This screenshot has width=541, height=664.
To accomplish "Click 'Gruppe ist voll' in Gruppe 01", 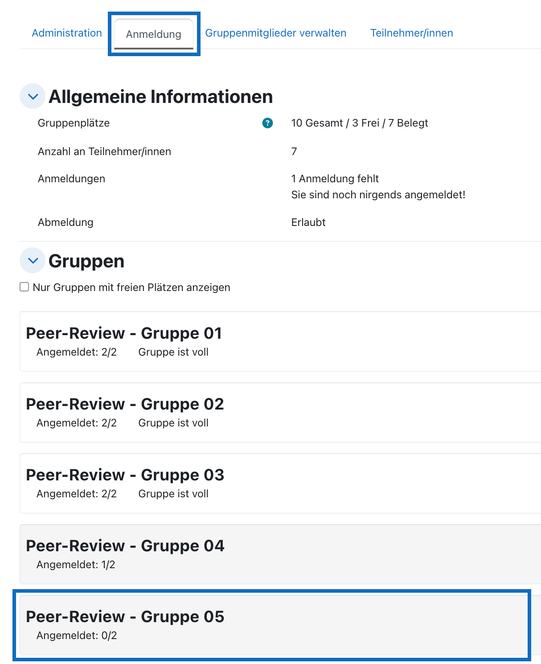I will tap(173, 352).
